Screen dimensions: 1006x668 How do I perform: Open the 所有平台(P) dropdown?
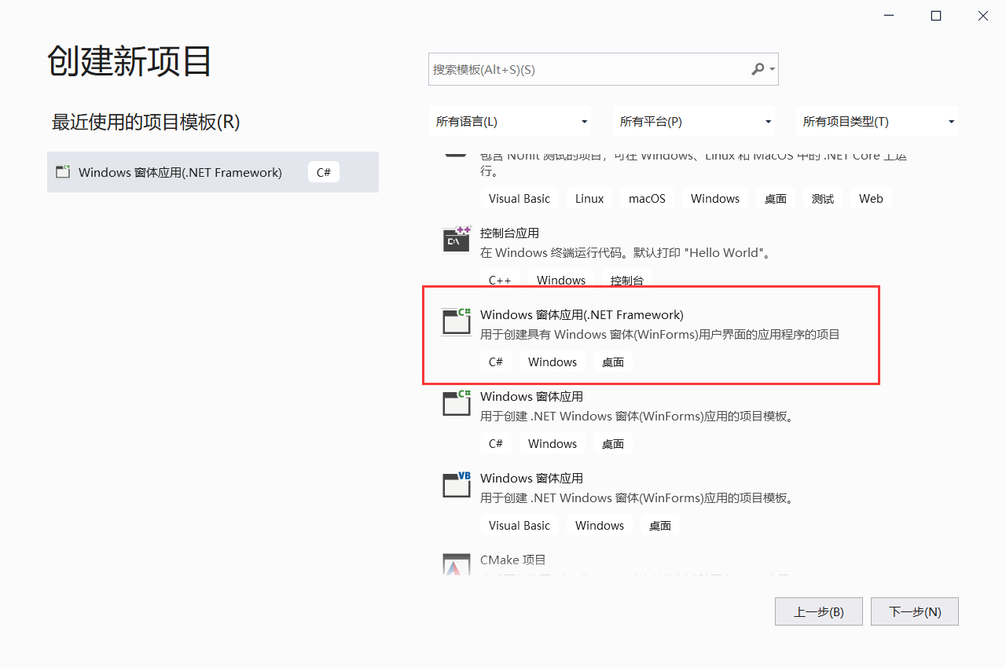click(693, 121)
